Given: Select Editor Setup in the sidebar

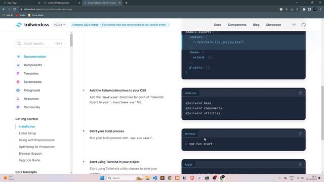Looking at the screenshot, I should pos(27,133).
